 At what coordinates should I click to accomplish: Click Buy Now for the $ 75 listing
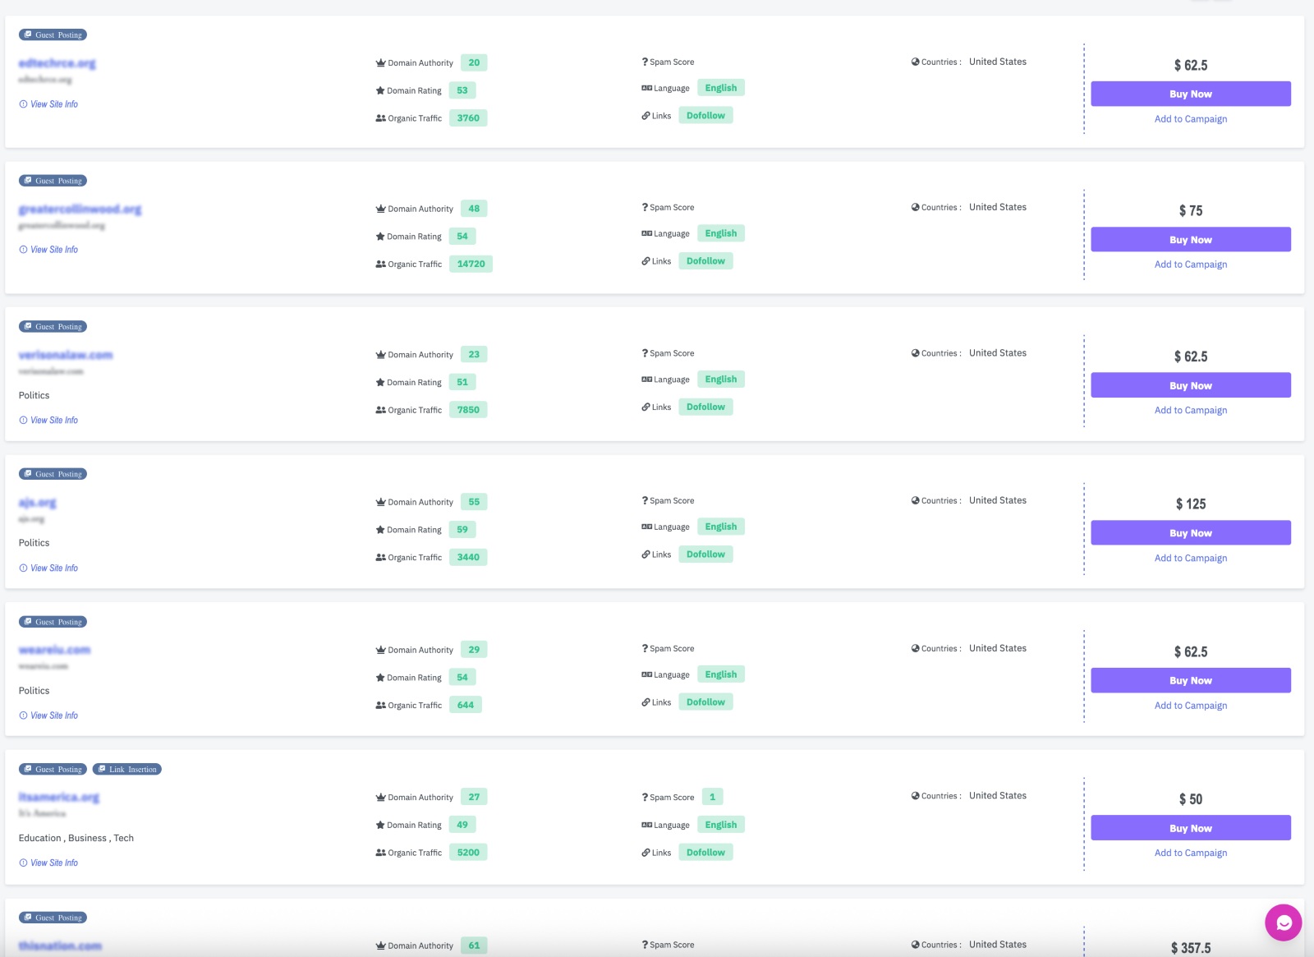click(1191, 240)
